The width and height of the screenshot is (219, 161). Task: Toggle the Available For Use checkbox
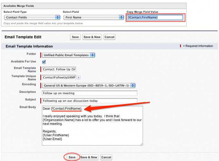(44, 62)
